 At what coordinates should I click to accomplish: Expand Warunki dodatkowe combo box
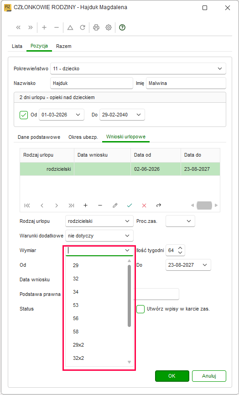(127, 236)
